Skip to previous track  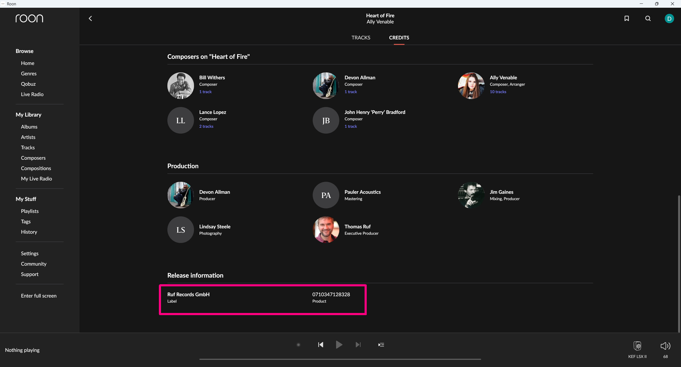(321, 345)
